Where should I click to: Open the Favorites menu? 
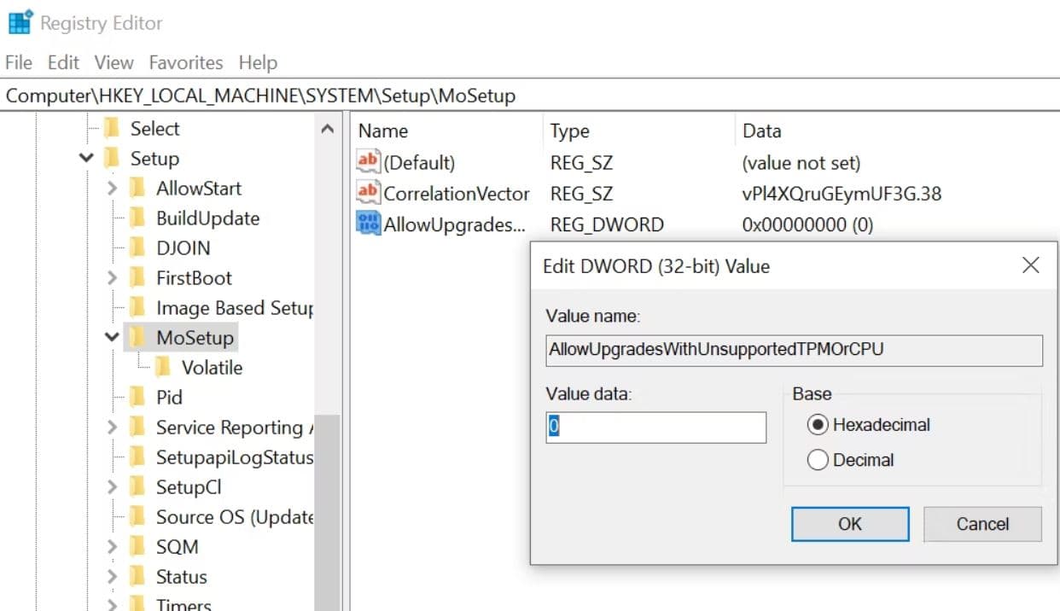[x=186, y=61]
